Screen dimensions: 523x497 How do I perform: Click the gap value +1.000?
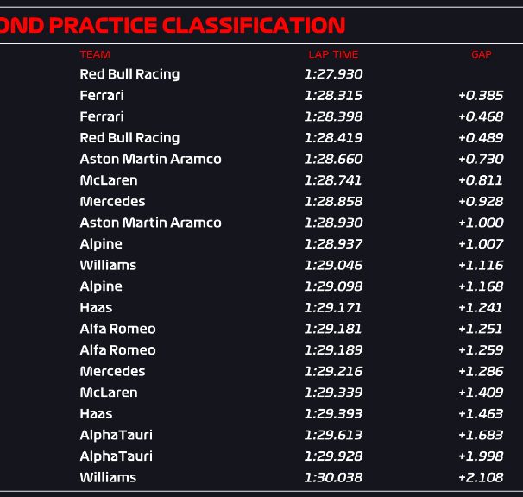[481, 223]
